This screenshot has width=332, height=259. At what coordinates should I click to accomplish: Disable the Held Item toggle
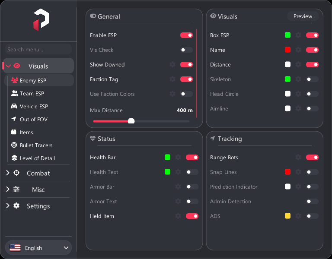click(192, 216)
